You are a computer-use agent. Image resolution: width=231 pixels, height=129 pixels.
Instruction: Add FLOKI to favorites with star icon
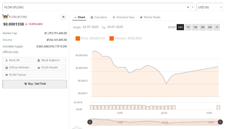pyautogui.click(x=63, y=17)
